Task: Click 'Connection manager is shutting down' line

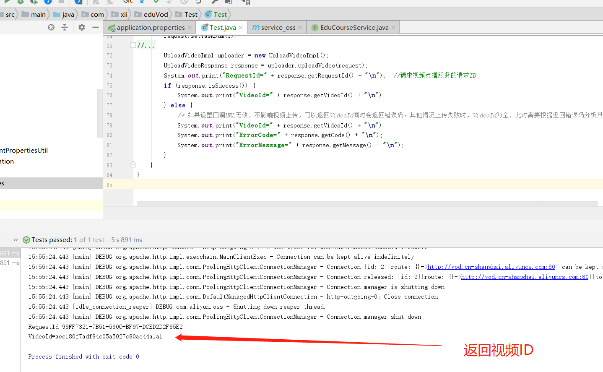Action: coord(236,287)
